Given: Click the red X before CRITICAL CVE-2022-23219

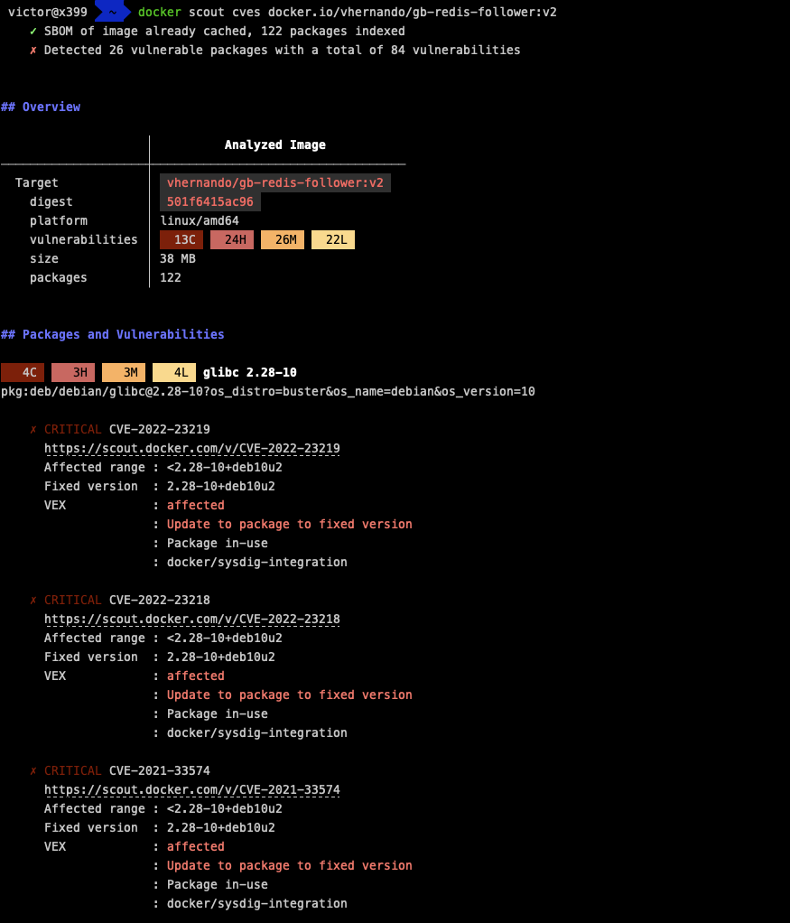Looking at the screenshot, I should click(33, 429).
